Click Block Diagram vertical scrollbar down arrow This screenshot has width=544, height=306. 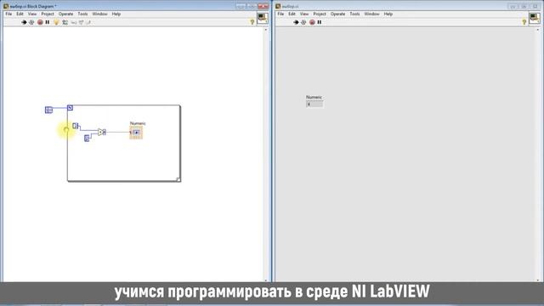click(266, 280)
